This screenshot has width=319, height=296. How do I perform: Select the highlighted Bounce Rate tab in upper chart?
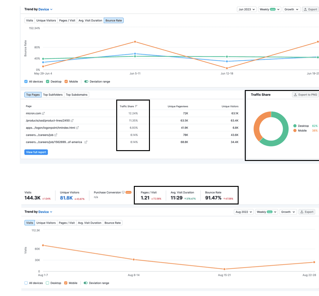[113, 20]
